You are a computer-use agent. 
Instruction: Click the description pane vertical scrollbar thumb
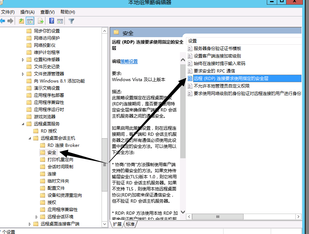pos(183,111)
